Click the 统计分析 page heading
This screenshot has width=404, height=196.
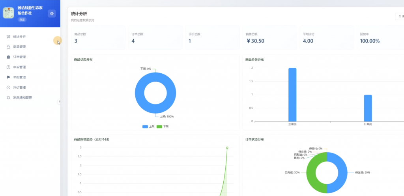79,14
